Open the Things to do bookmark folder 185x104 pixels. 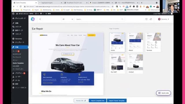click(26, 10)
